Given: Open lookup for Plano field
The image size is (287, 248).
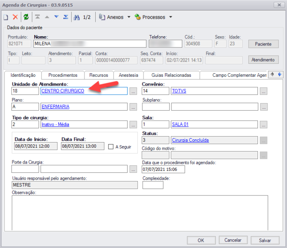Looking at the screenshot, I should click(x=133, y=107).
